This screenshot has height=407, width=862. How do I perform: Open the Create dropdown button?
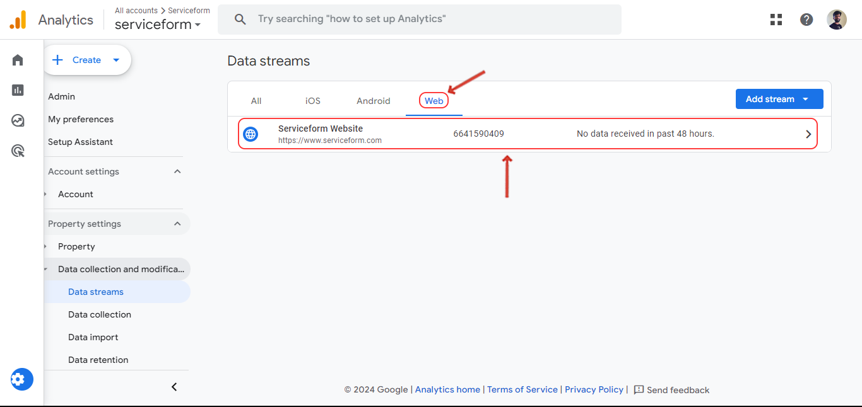[87, 60]
